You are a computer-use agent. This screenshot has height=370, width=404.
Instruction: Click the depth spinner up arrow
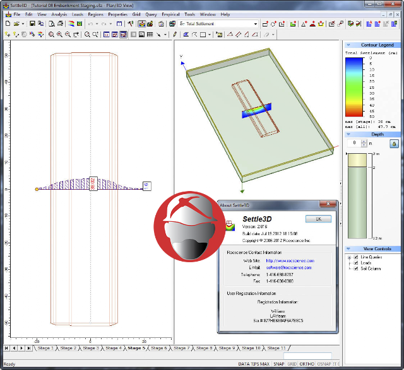(364, 141)
